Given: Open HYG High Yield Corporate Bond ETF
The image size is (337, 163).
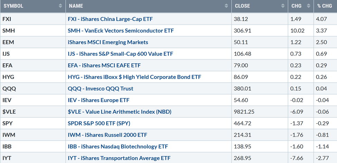Looking at the screenshot, I should [x=134, y=77].
